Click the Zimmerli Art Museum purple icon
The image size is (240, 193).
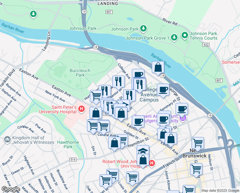(x=183, y=118)
